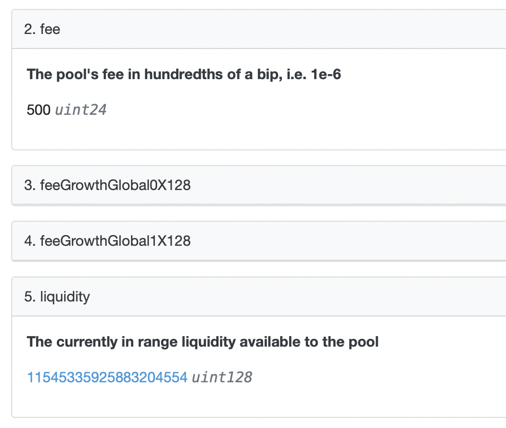Click the section number "5." before liquidity
The width and height of the screenshot is (506, 428).
click(30, 296)
